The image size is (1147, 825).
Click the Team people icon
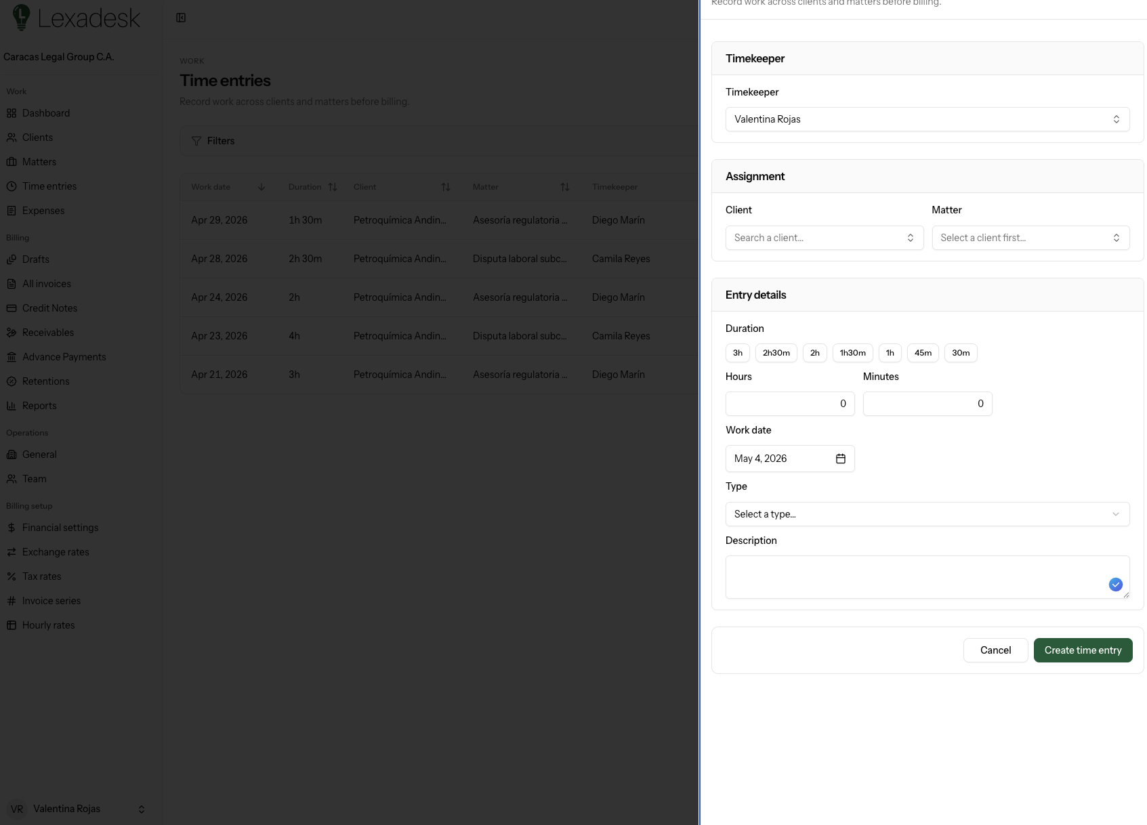click(12, 479)
